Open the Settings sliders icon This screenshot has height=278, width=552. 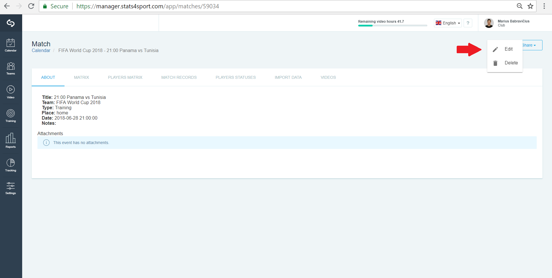[11, 188]
